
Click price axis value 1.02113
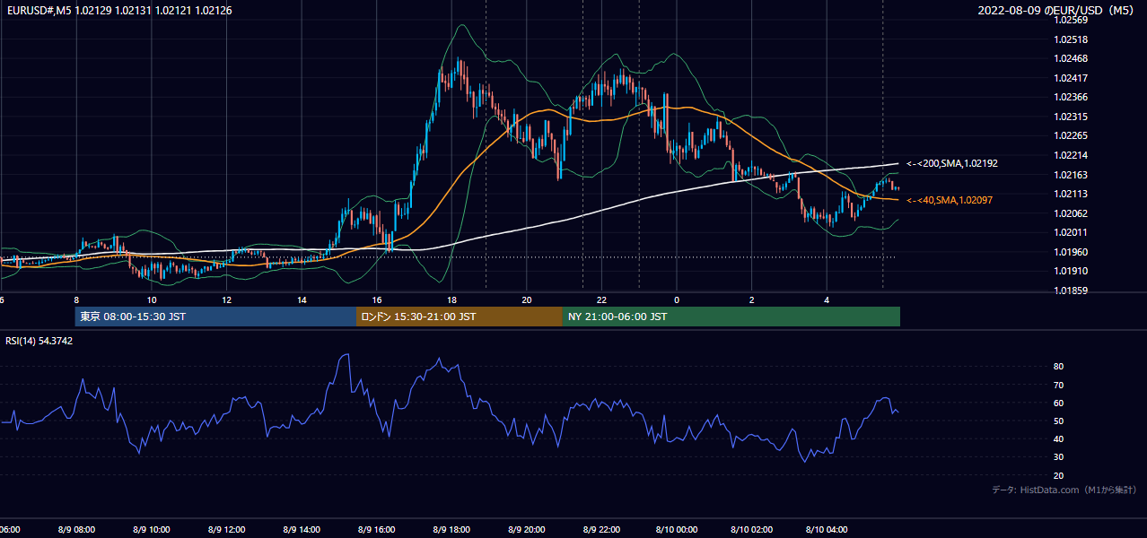click(x=1072, y=194)
